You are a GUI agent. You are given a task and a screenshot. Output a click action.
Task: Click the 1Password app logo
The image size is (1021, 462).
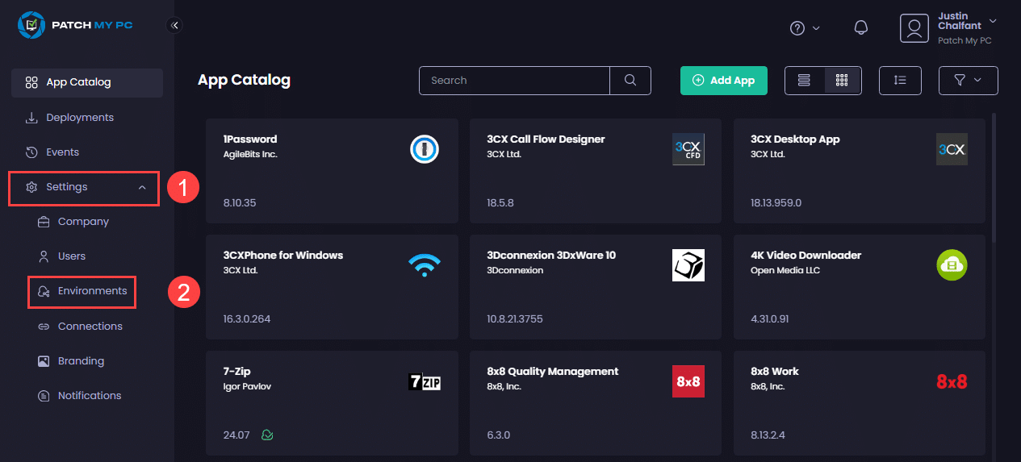click(x=424, y=149)
